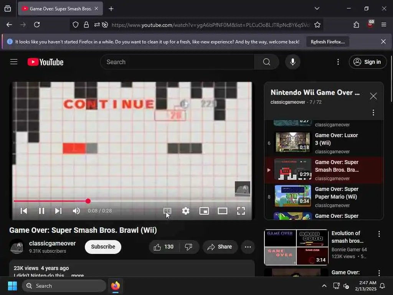Image resolution: width=393 pixels, height=295 pixels.
Task: Click muted volume tray icon
Action: click(x=346, y=286)
